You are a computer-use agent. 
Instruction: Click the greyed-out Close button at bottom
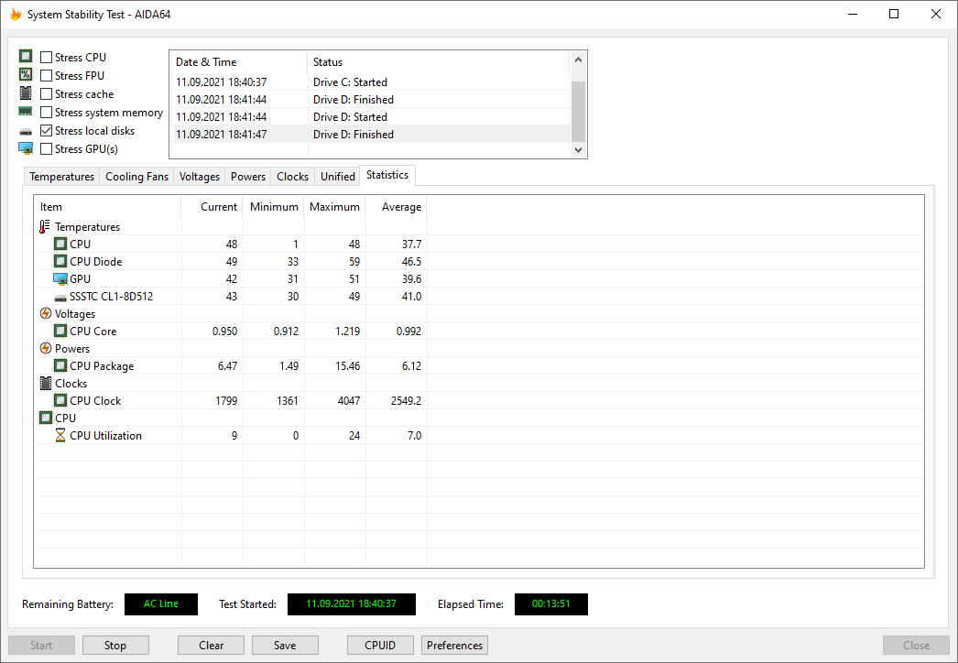pos(916,646)
